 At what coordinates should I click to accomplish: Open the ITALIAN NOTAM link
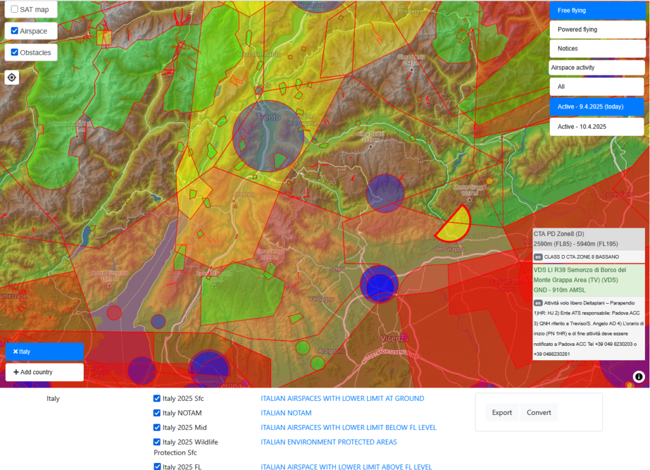[286, 413]
